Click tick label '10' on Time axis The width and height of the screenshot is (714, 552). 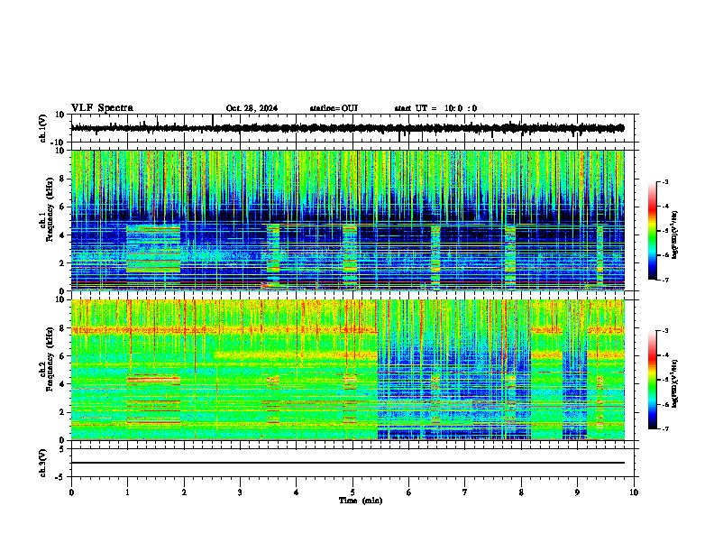634,492
